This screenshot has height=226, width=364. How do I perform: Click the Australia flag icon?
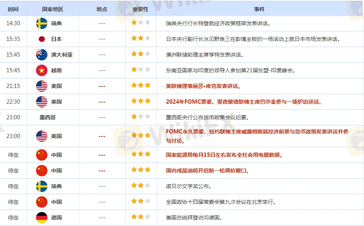point(42,55)
